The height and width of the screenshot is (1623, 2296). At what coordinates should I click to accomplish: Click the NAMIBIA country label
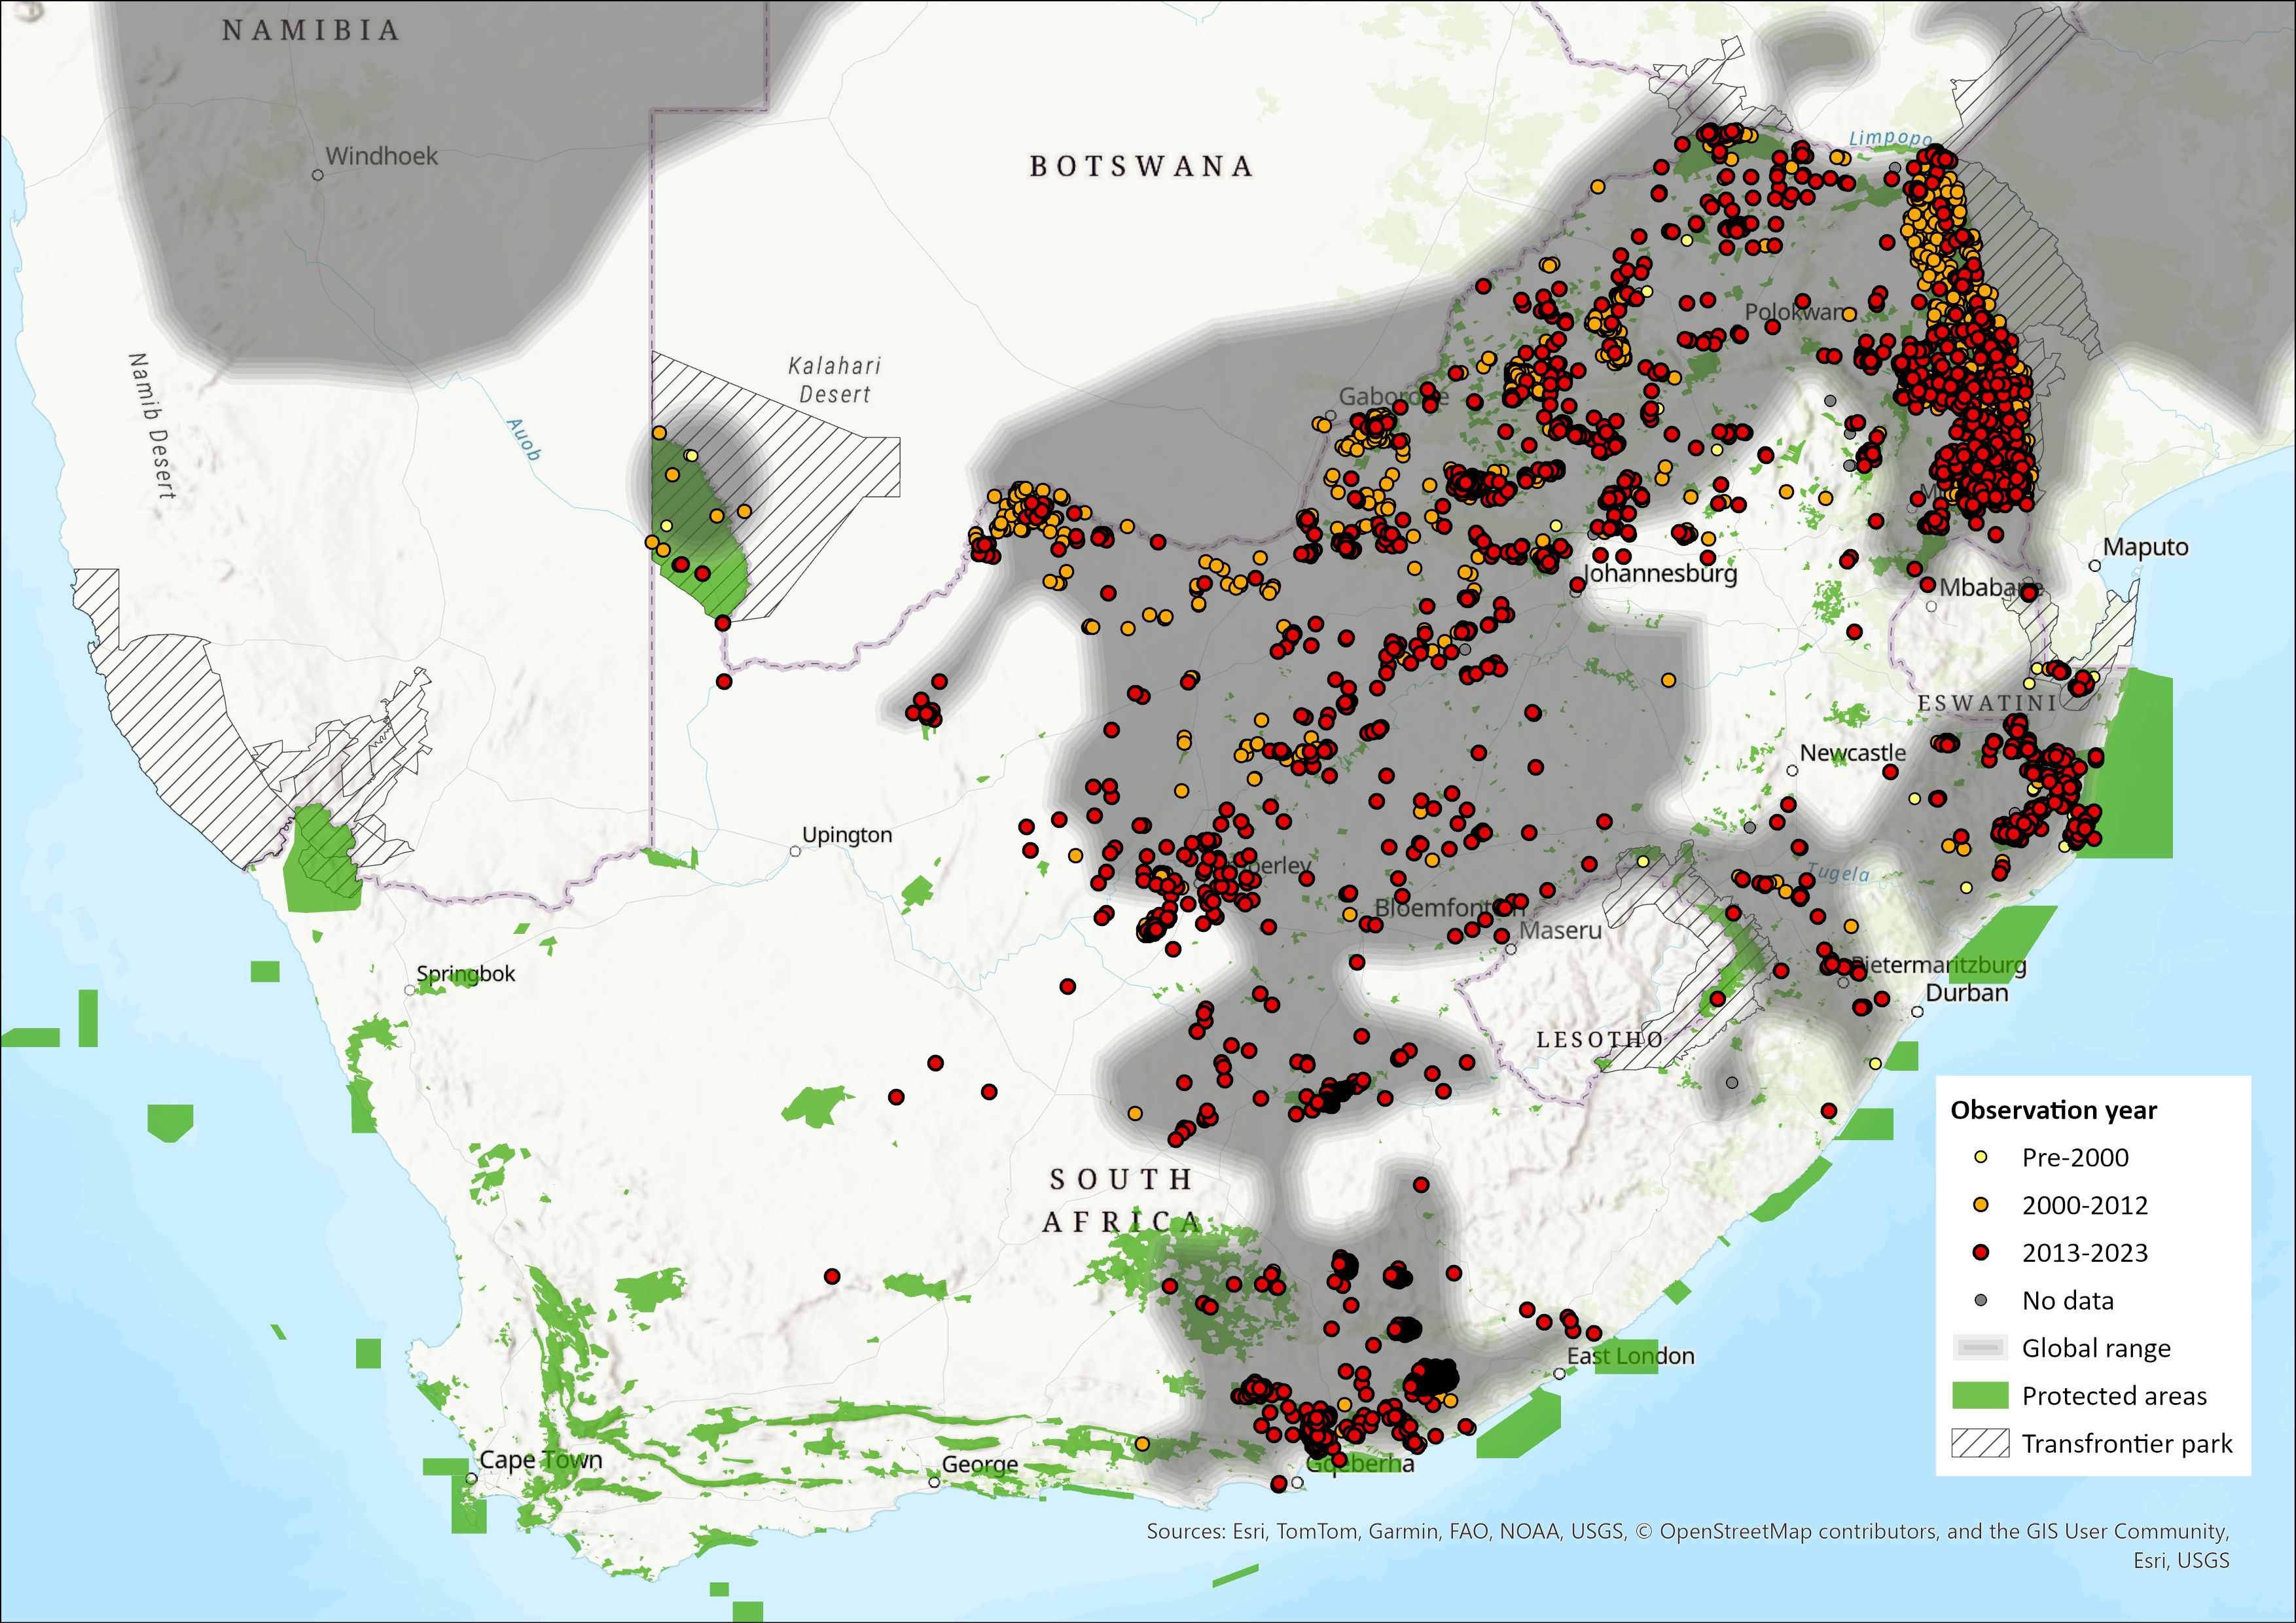(x=311, y=31)
